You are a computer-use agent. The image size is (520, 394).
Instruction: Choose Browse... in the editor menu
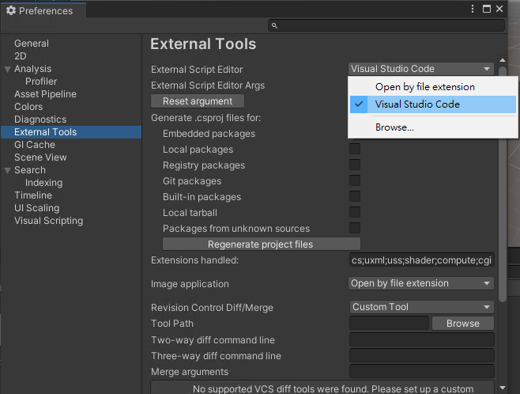(x=433, y=127)
